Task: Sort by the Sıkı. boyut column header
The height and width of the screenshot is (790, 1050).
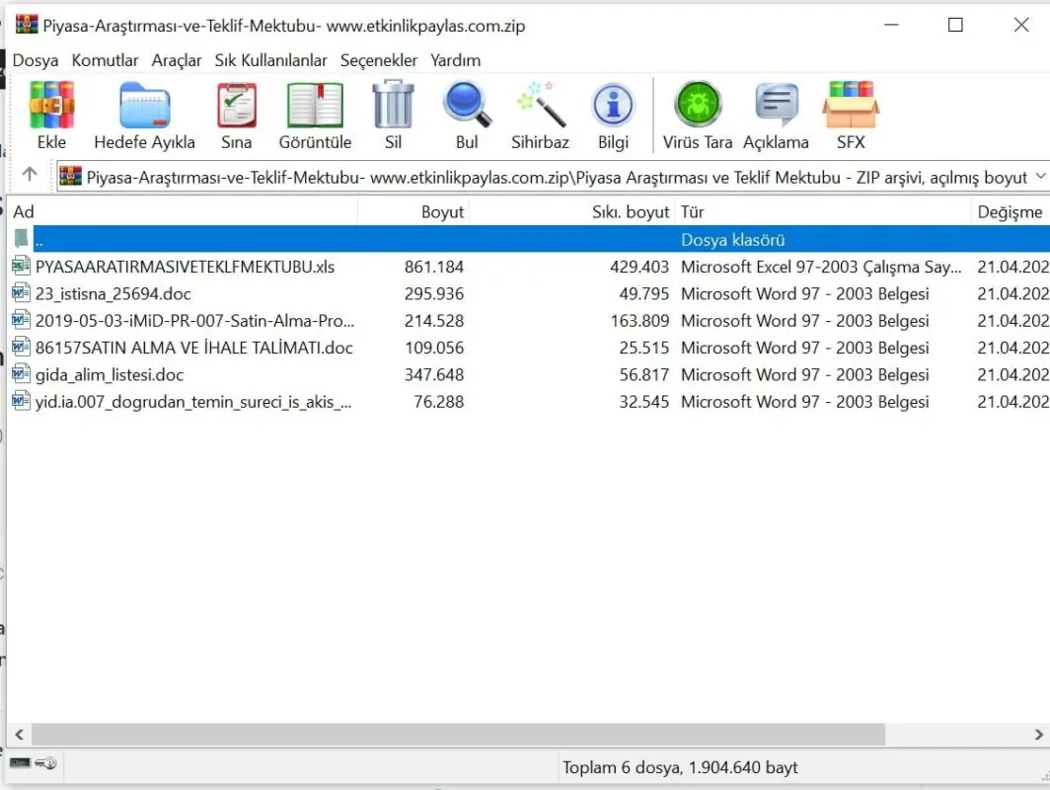Action: pos(572,211)
